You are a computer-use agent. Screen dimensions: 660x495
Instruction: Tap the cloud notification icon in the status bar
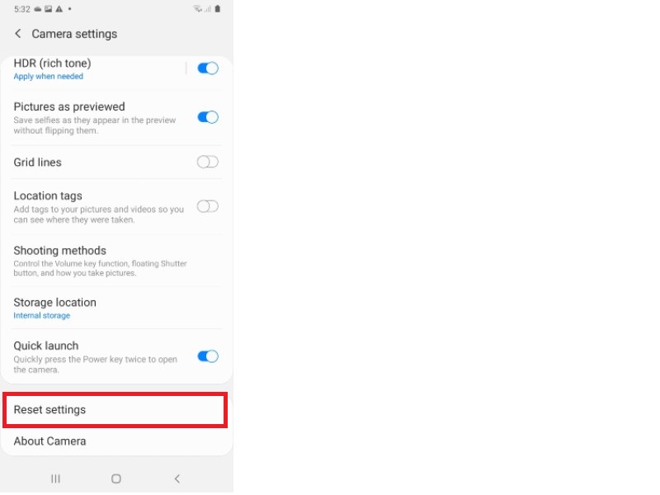pos(38,9)
